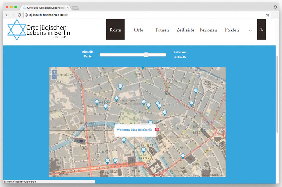Open the Zeitleiste timeline page
Screen dimensions: 282x187
pos(185,30)
